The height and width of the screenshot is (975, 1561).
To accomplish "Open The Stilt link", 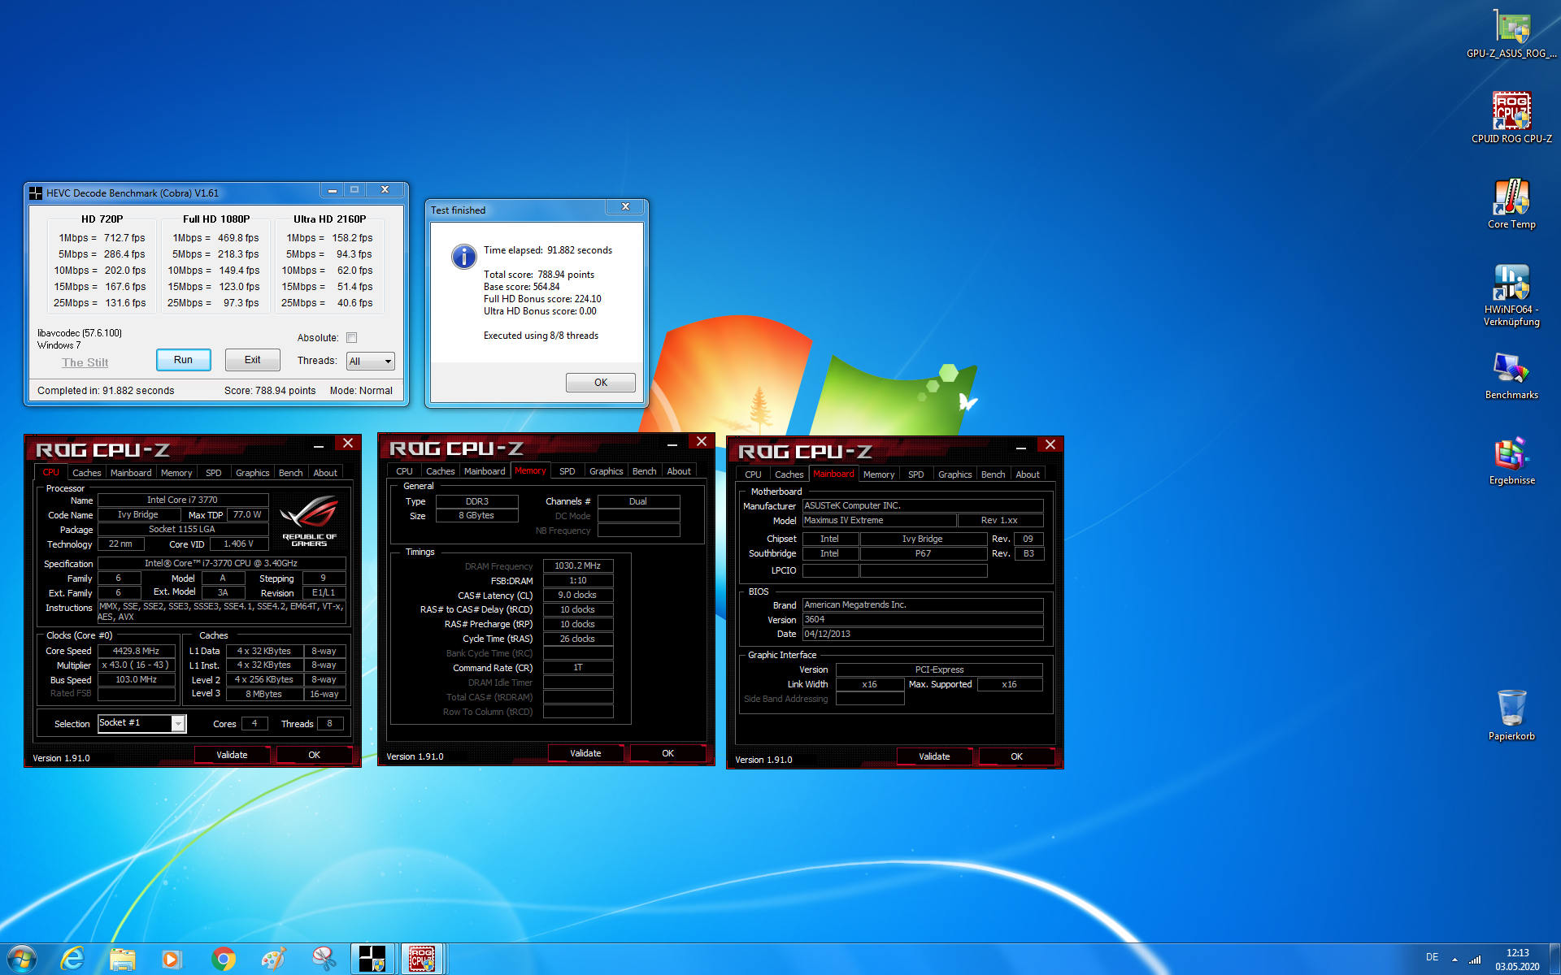I will pos(85,362).
